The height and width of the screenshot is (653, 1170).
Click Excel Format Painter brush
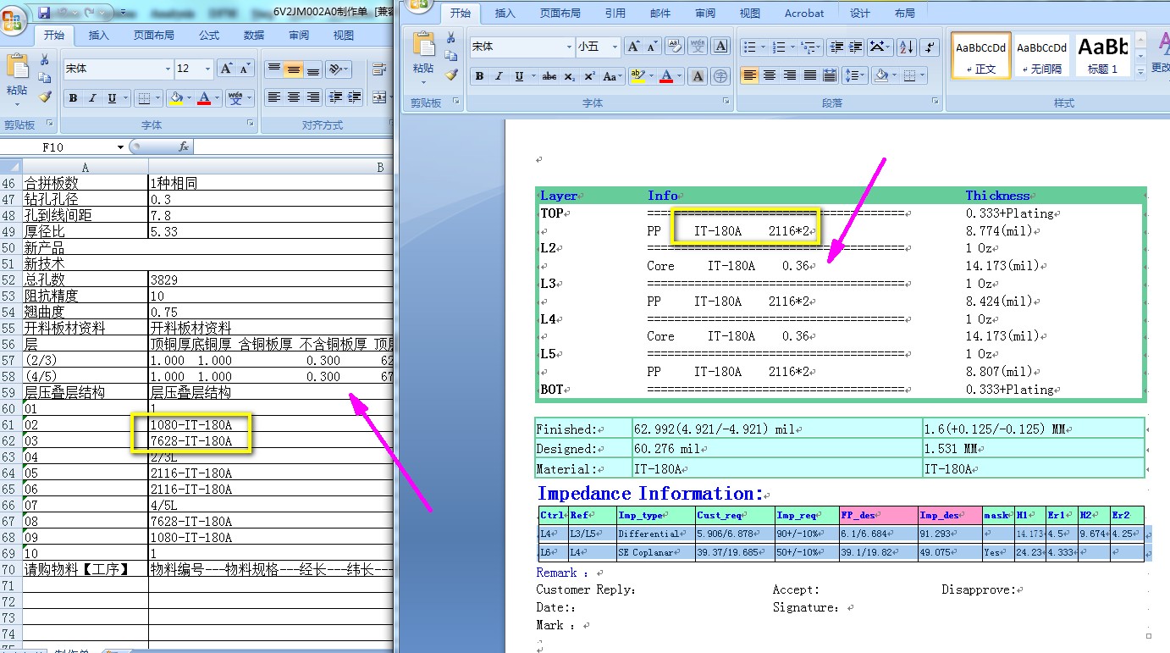pyautogui.click(x=45, y=97)
